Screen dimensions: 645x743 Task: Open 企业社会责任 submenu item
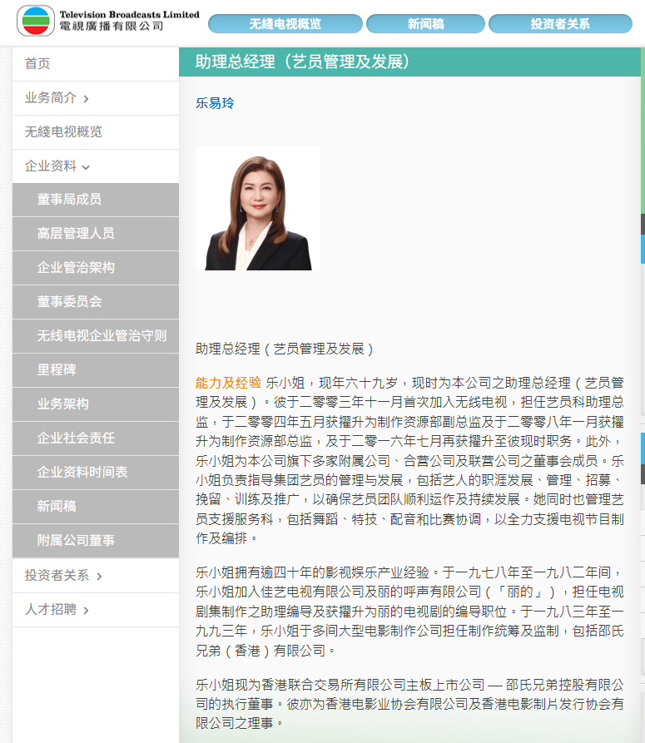(x=76, y=438)
